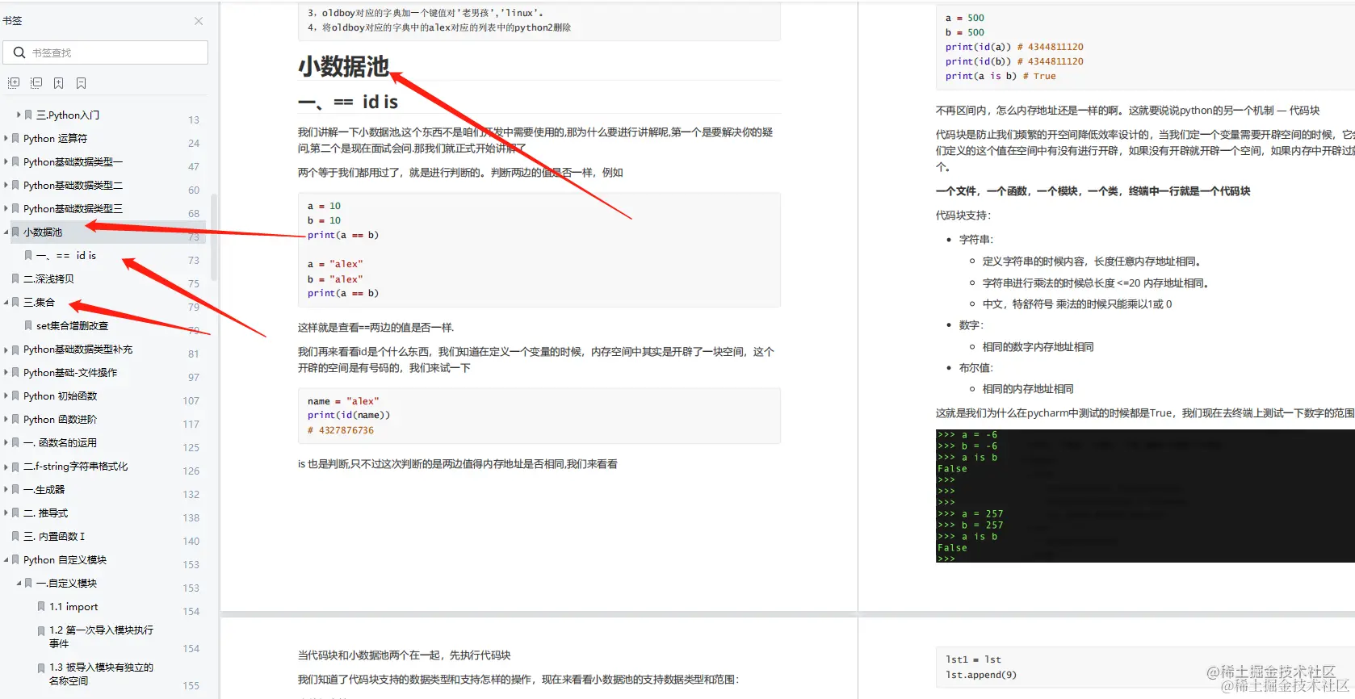Screen dimensions: 1355x699
Task: Click page number 153 of Python 自定义模块
Action: (x=191, y=565)
